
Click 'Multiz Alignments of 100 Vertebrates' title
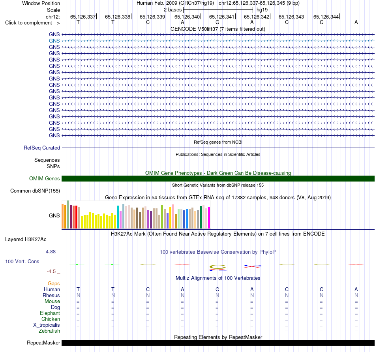point(218,278)
